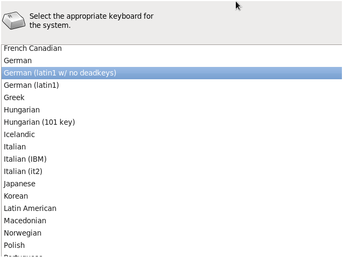Choose Italian (IBM) keyboard layout
The height and width of the screenshot is (257, 343).
point(25,159)
